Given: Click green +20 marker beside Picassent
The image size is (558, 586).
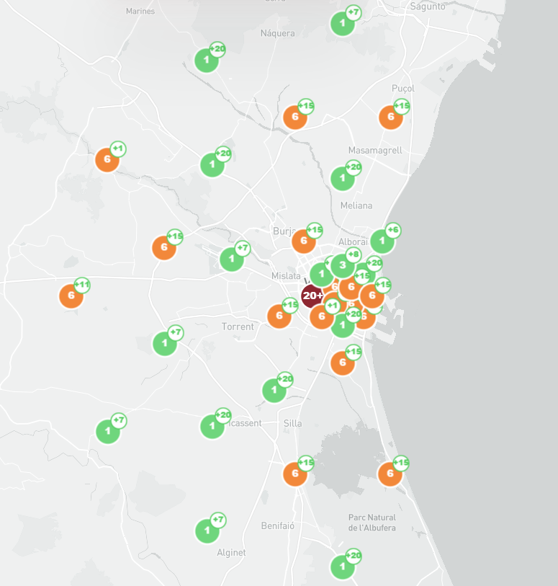Looking at the screenshot, I should (x=212, y=426).
